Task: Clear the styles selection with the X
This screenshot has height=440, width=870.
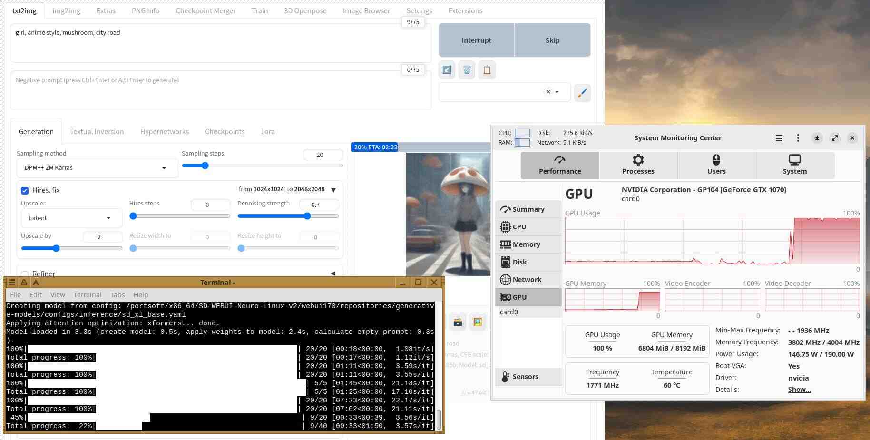Action: (548, 92)
